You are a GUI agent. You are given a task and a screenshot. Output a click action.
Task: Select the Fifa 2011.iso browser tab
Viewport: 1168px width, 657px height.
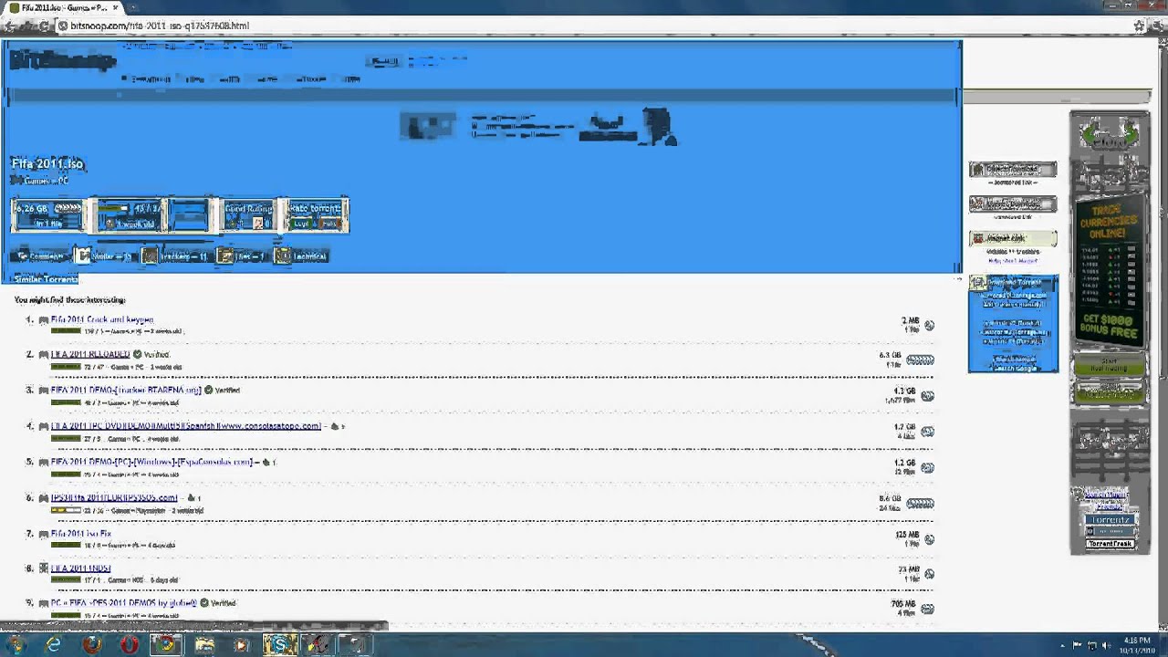(x=64, y=7)
